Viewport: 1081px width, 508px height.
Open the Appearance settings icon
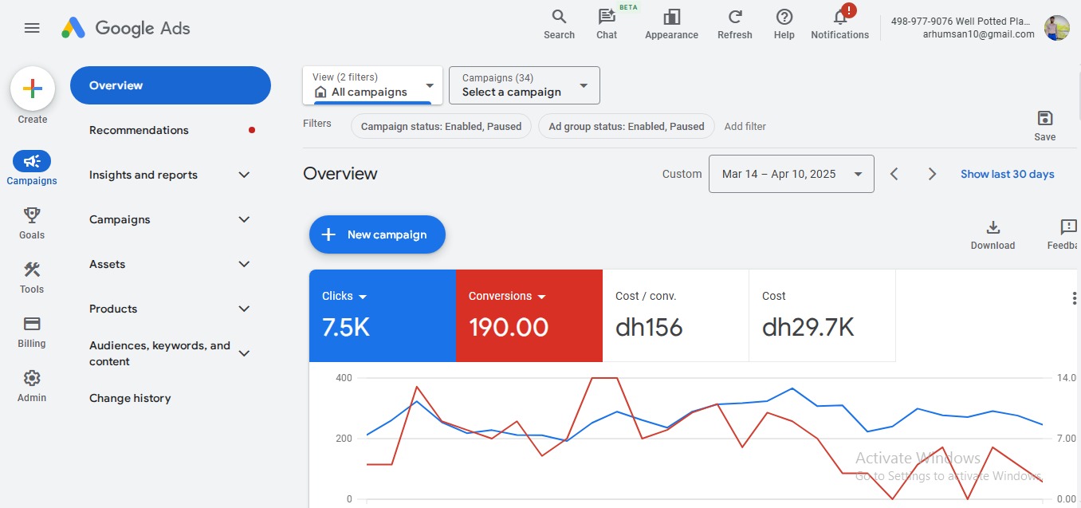[x=671, y=18]
